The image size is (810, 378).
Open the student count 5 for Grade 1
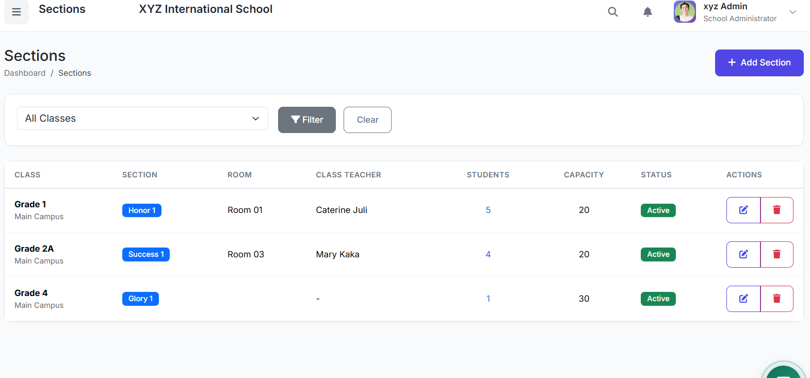click(488, 210)
